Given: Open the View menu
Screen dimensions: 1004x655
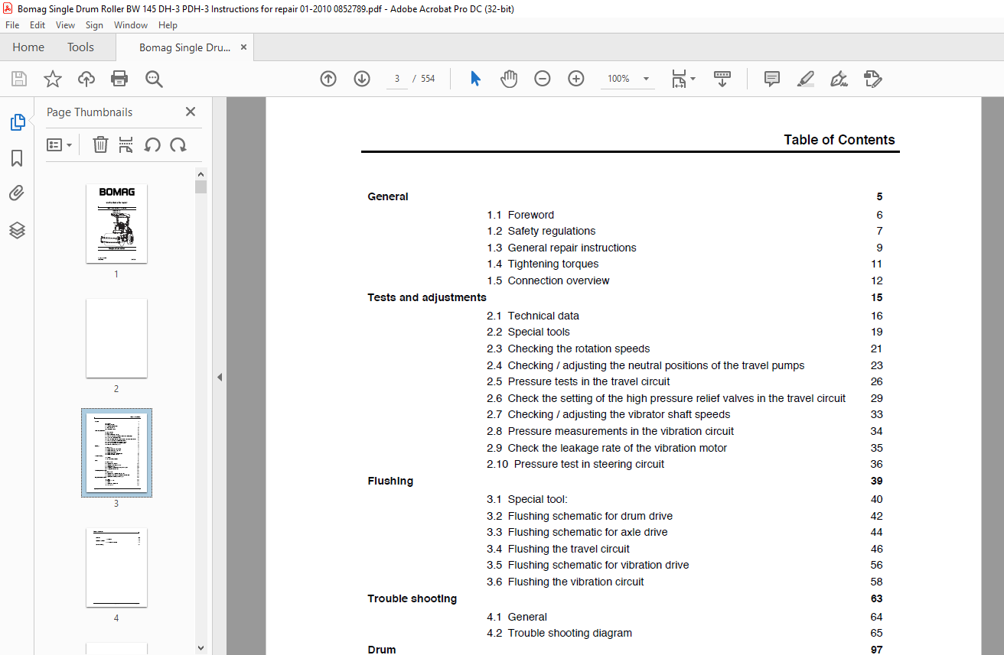Looking at the screenshot, I should (x=65, y=25).
